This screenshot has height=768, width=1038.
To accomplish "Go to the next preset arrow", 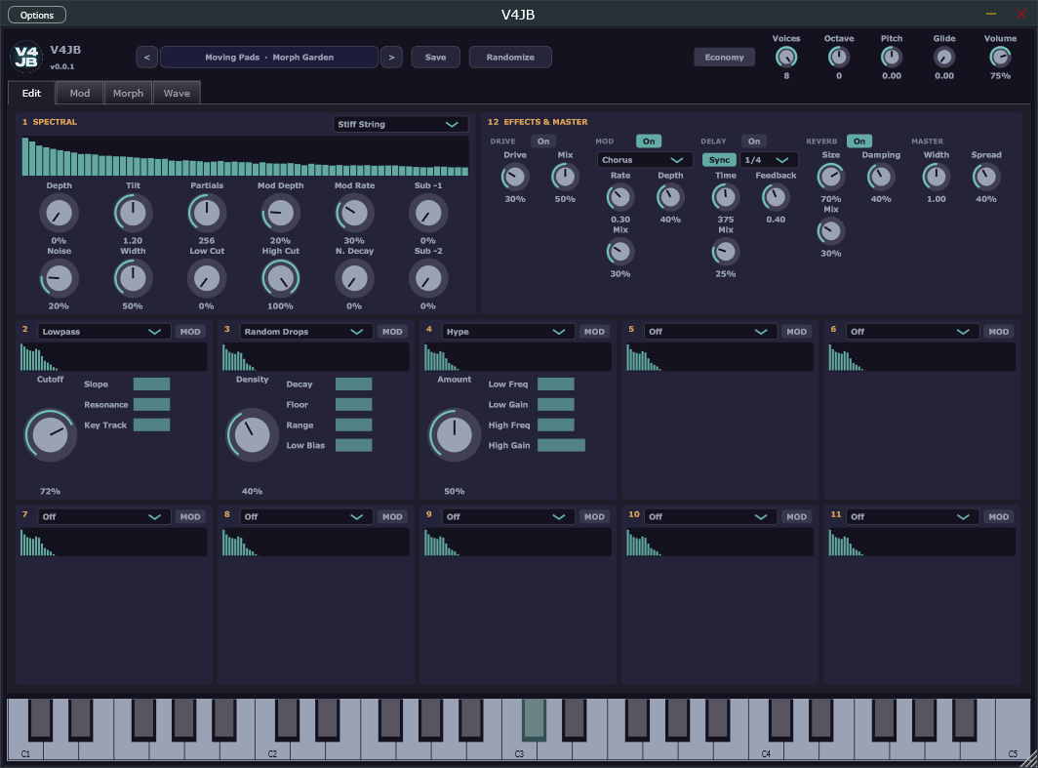I will point(391,57).
